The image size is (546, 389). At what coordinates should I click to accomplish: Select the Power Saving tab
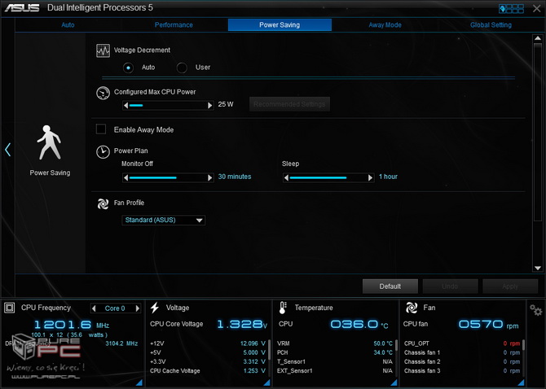pos(280,25)
